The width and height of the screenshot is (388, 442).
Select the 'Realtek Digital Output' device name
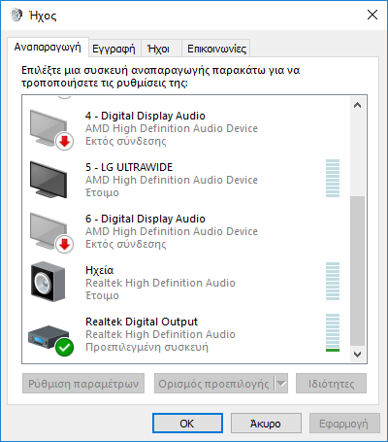click(x=142, y=322)
